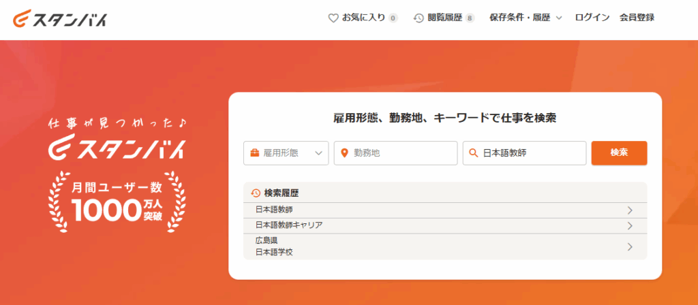Open the 雇用形態 dropdown
Screen dimensions: 698x305
coord(286,153)
